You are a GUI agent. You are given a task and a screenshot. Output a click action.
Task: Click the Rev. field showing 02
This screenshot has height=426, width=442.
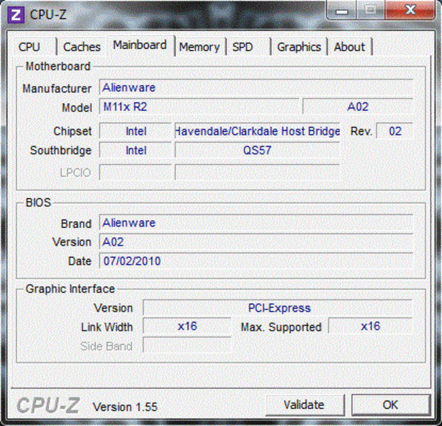pyautogui.click(x=394, y=131)
